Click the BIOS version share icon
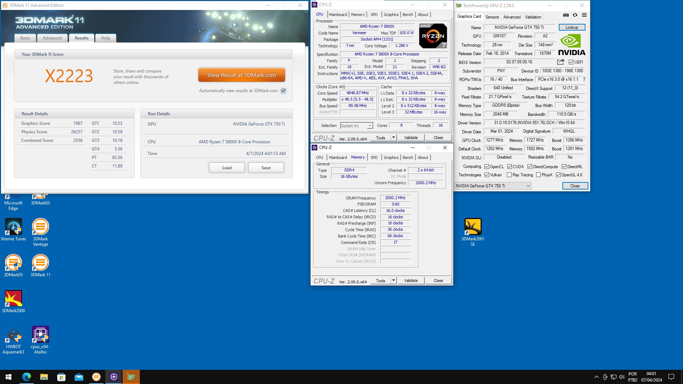The width and height of the screenshot is (683, 384). 561,62
